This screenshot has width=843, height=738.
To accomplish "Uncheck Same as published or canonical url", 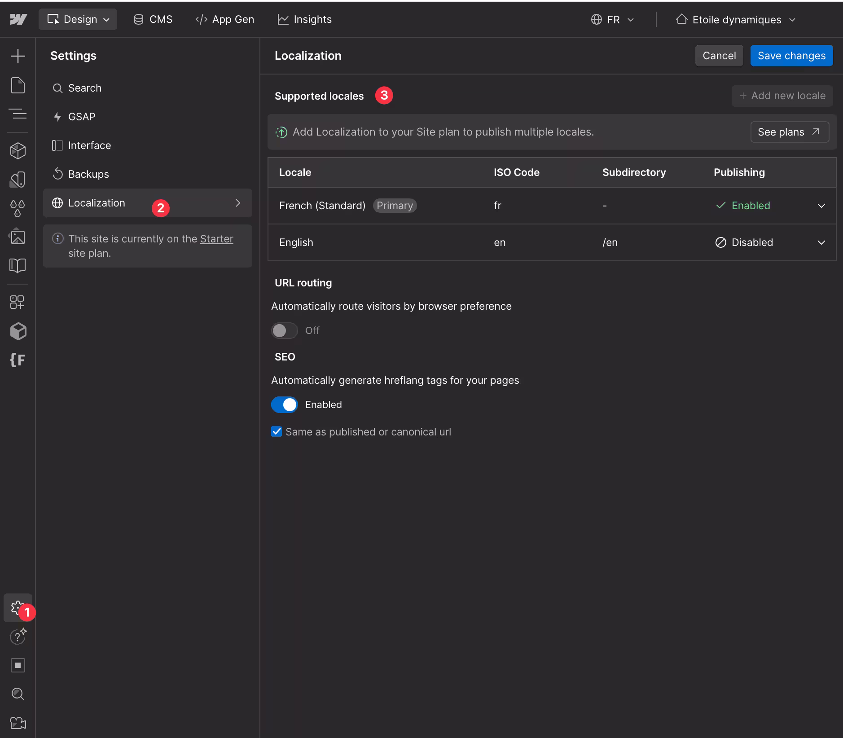I will tap(277, 431).
